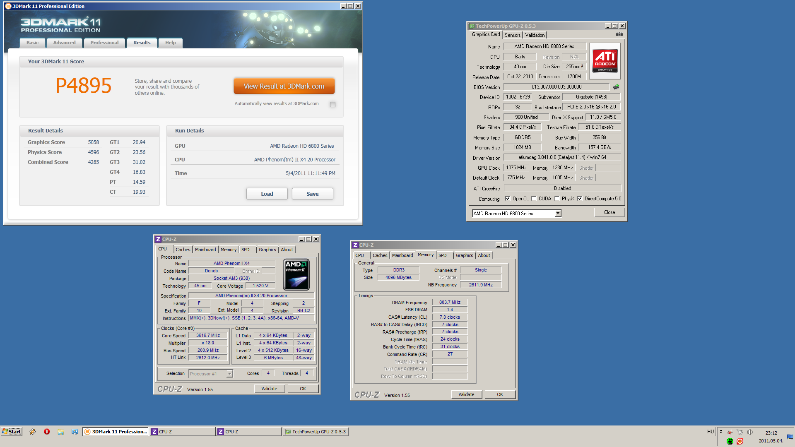Image resolution: width=795 pixels, height=447 pixels.
Task: Open the Help tab in 3DMark 11
Action: 170,43
